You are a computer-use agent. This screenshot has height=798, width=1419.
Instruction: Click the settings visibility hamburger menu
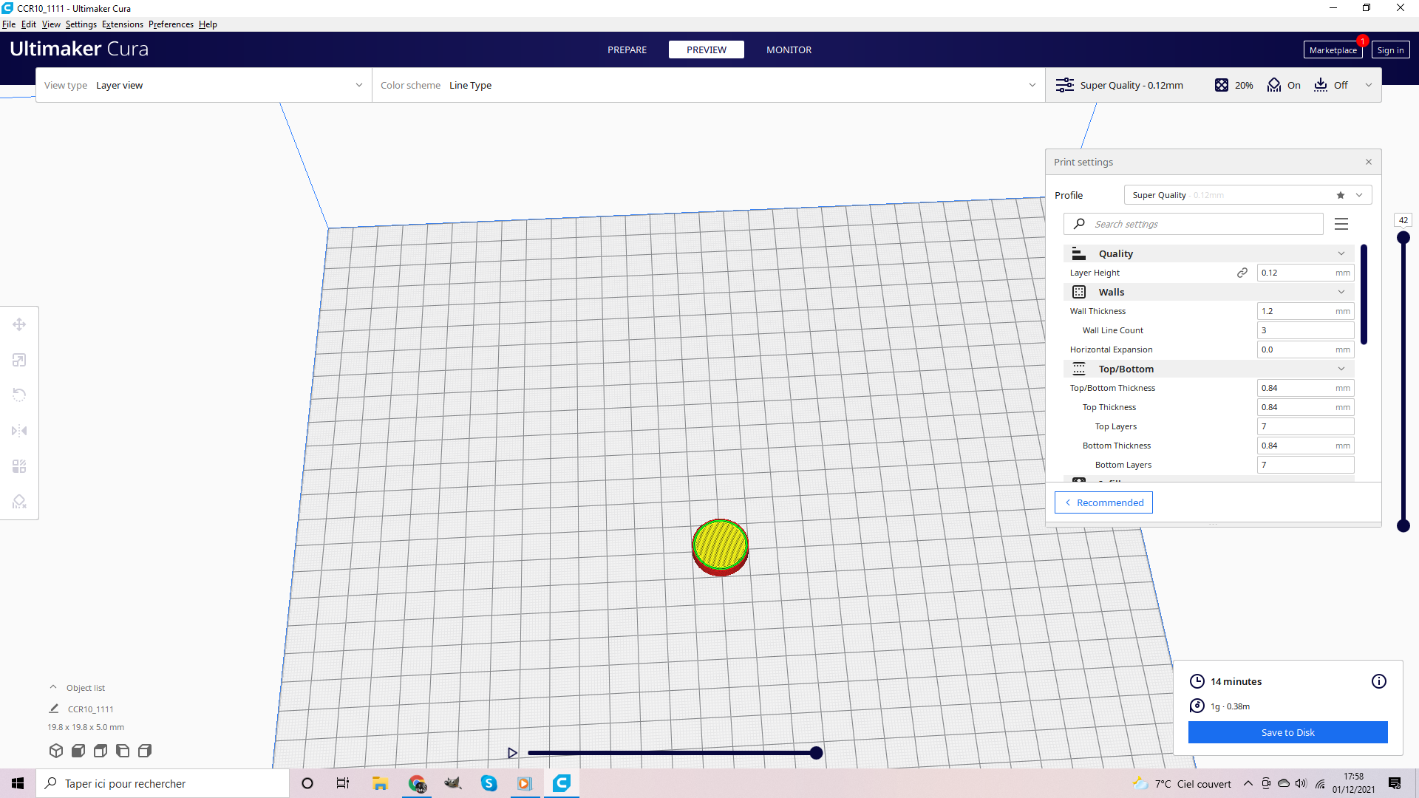coord(1341,224)
